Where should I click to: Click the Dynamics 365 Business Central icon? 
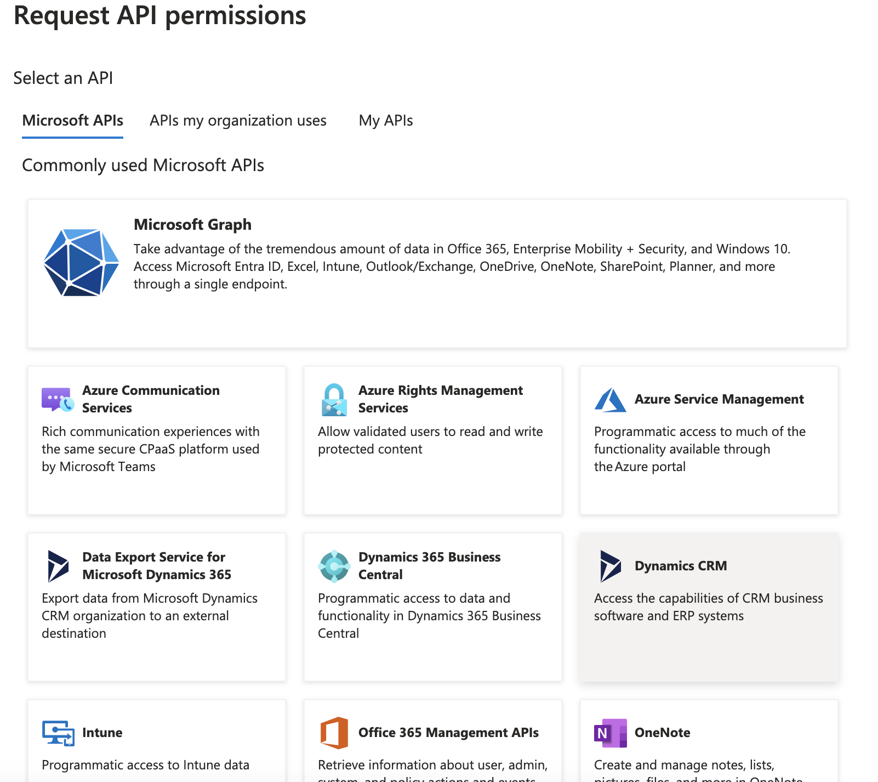point(333,566)
